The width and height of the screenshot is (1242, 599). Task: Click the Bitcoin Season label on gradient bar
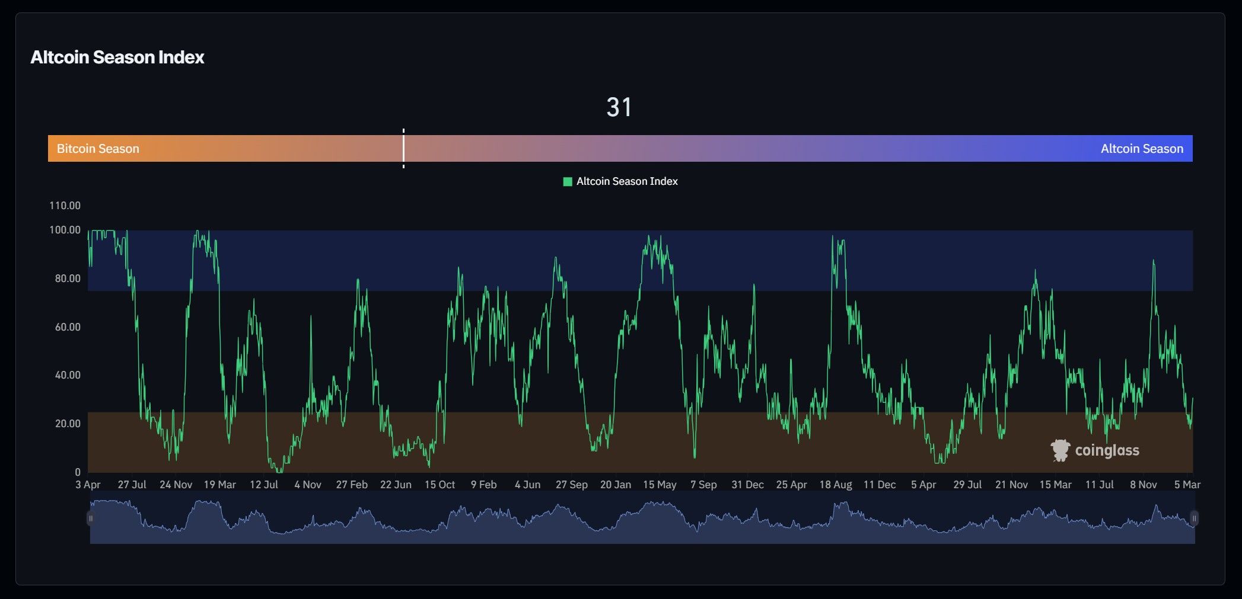(x=98, y=149)
